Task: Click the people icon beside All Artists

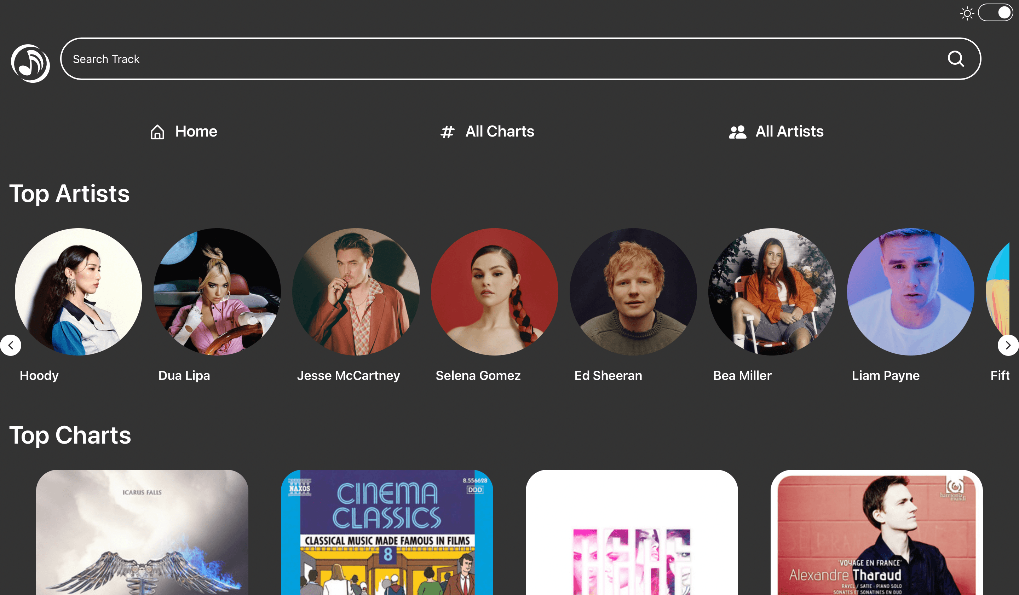Action: click(738, 132)
